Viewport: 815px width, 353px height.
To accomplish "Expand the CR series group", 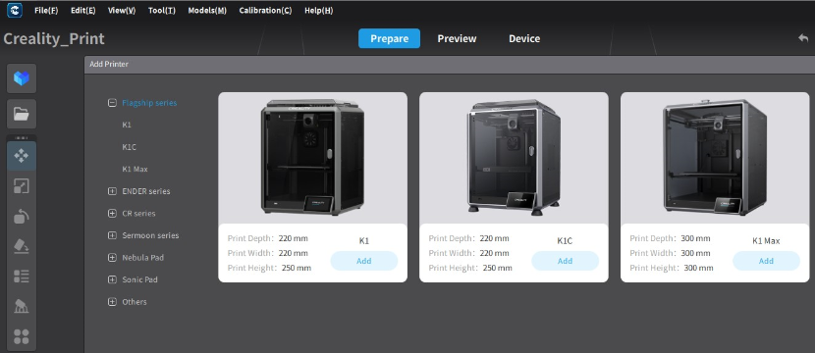I will 112,214.
